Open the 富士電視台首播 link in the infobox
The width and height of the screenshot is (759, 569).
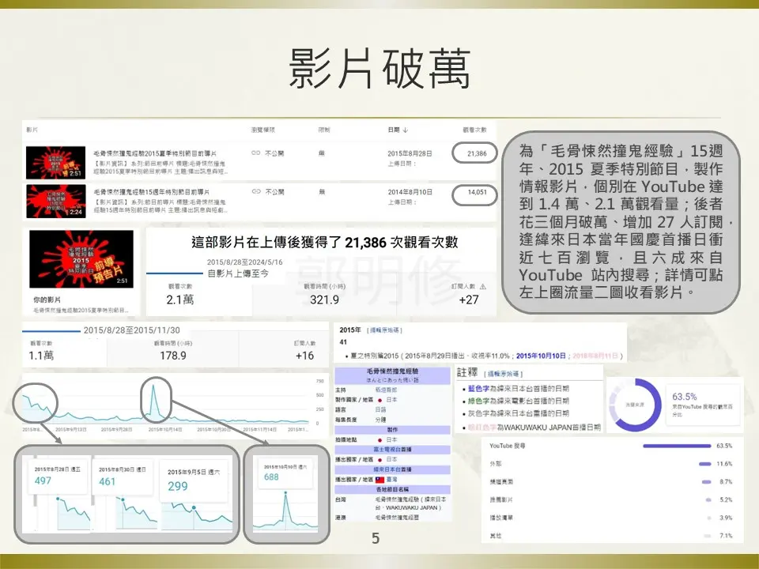coord(392,450)
